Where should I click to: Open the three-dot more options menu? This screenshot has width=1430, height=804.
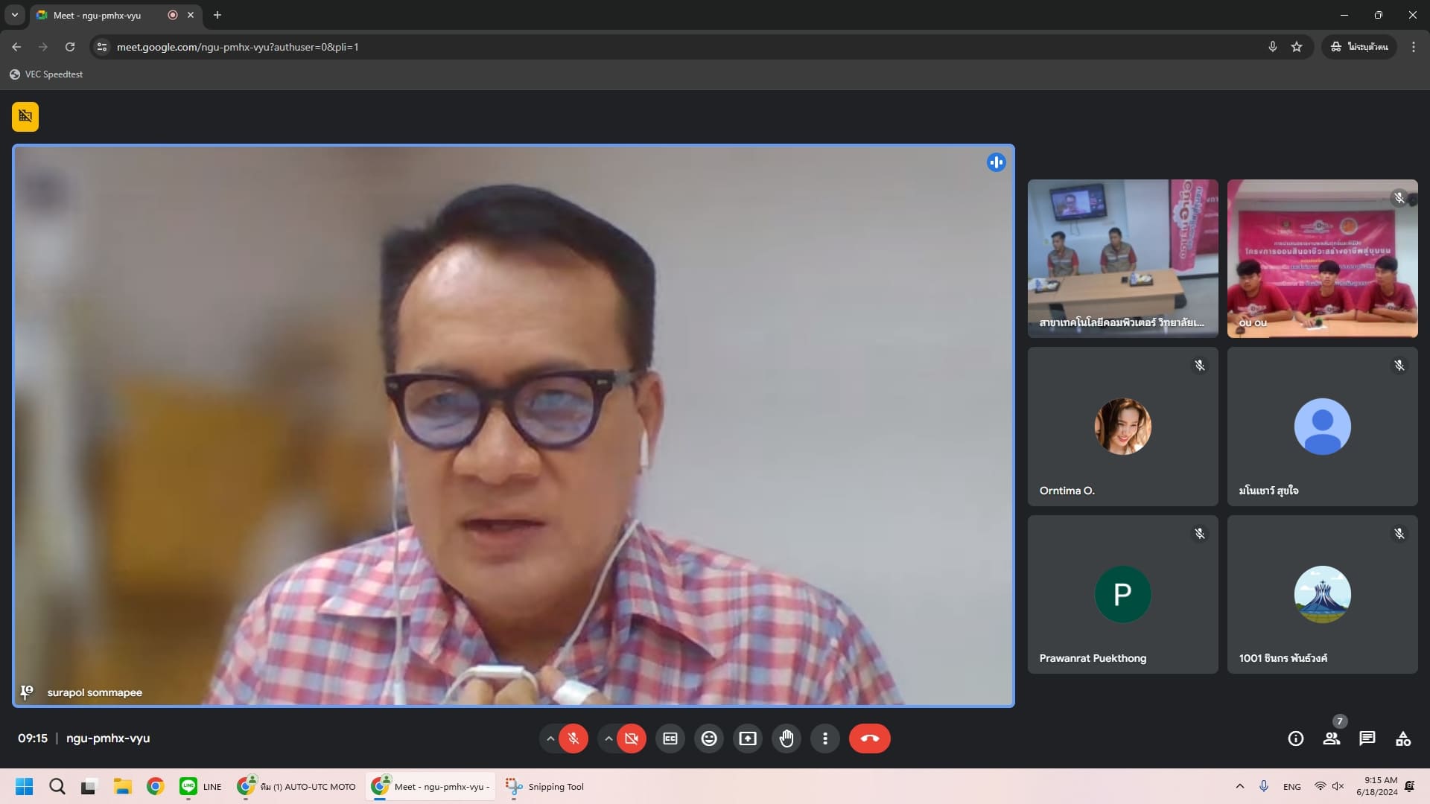point(825,738)
